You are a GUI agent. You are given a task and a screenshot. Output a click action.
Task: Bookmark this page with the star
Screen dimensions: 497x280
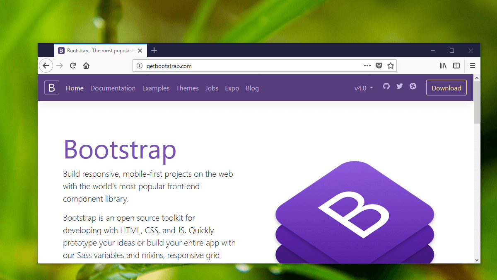point(391,66)
